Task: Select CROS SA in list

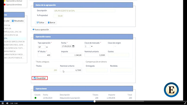Action: coord(8,29)
